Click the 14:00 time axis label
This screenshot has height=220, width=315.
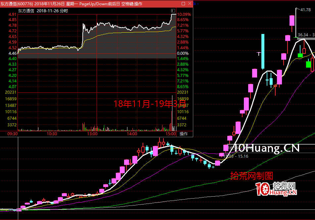coord(132,134)
